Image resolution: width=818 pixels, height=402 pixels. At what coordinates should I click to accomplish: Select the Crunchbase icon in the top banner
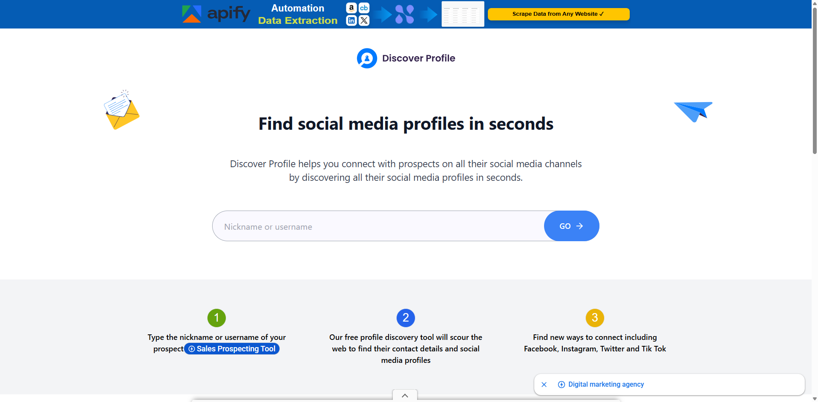click(x=364, y=8)
